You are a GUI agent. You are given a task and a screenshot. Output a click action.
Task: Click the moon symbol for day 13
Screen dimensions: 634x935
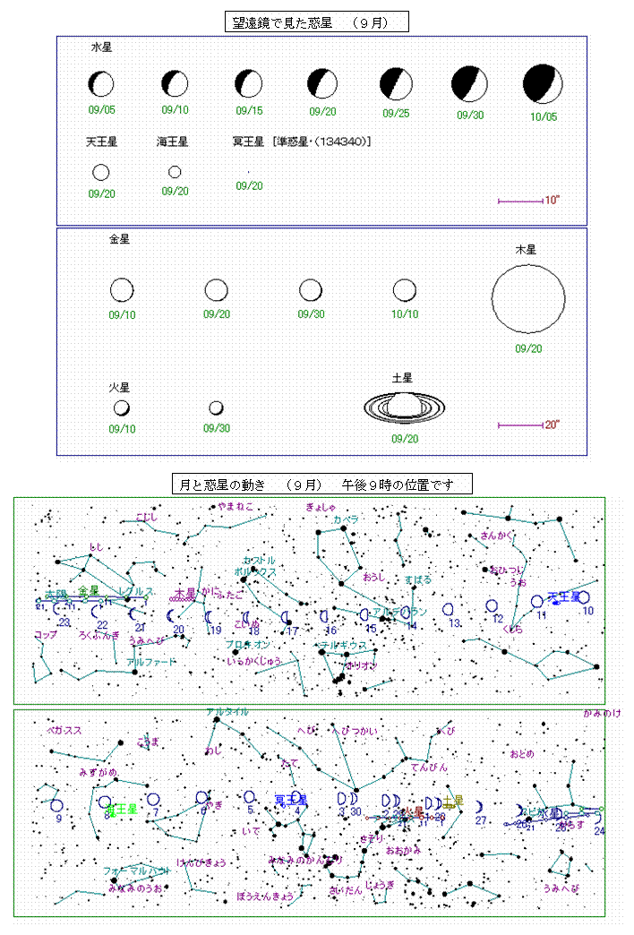(448, 609)
